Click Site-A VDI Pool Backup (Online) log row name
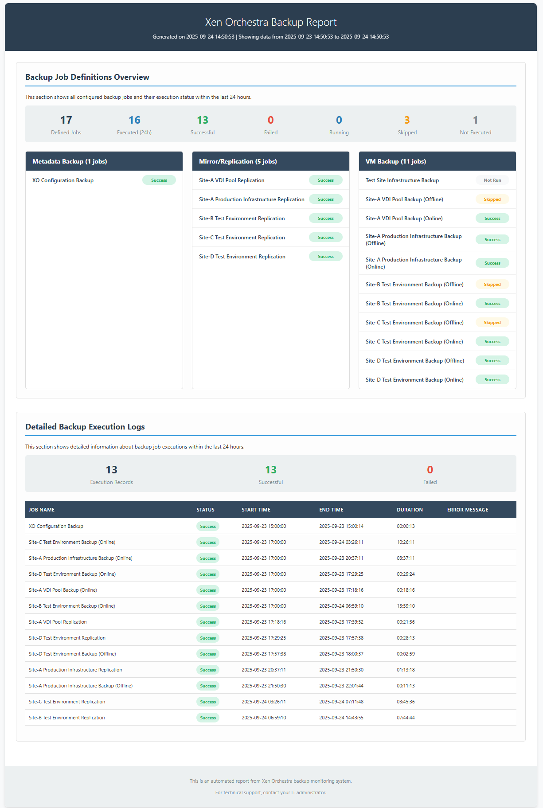This screenshot has width=543, height=808. click(x=63, y=590)
